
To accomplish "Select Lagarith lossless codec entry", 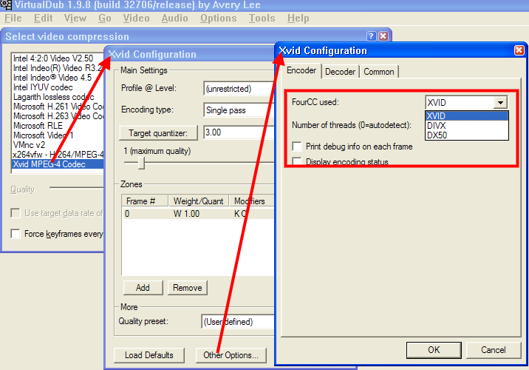I will (58, 97).
